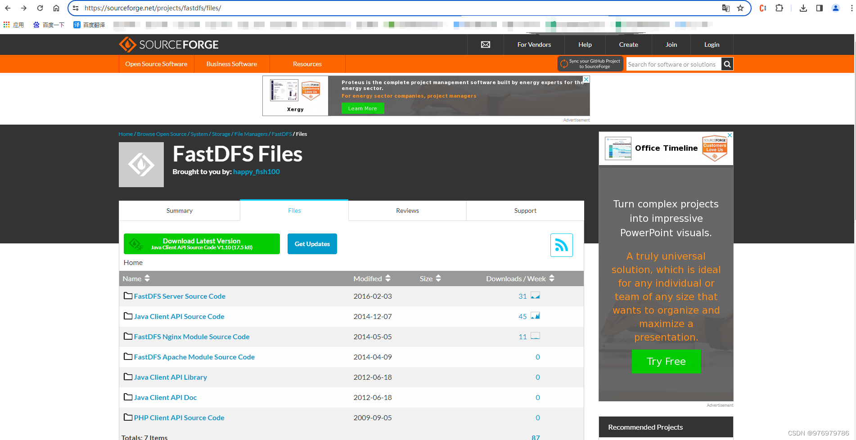The height and width of the screenshot is (440, 856).
Task: Open FastDFS Nginx Module Source Code folder
Action: pyautogui.click(x=192, y=337)
